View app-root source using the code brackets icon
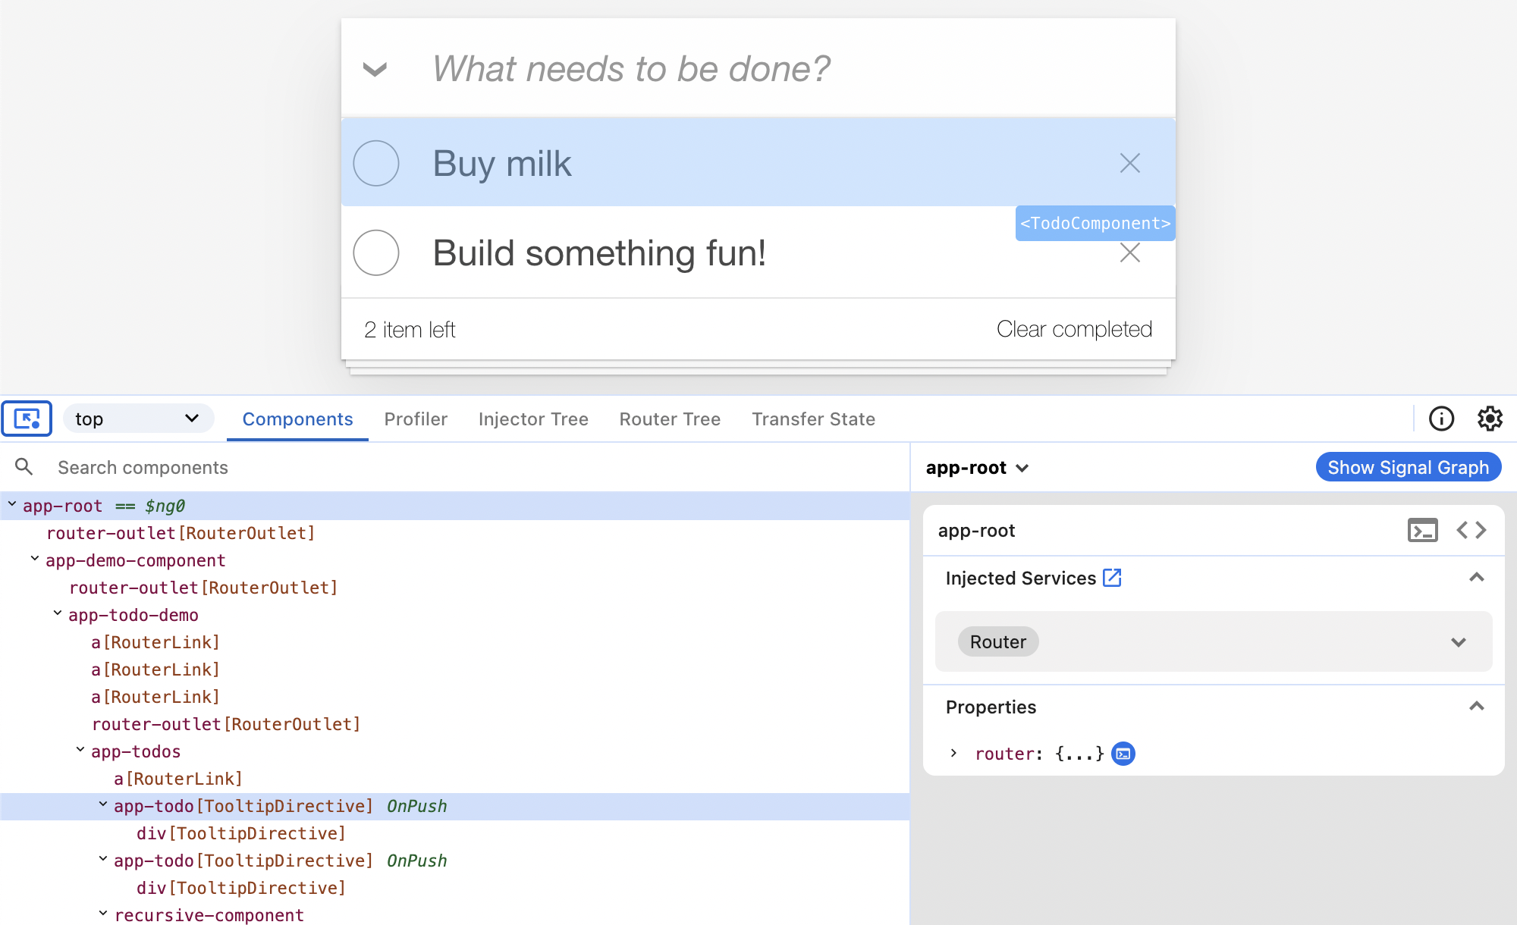This screenshot has height=925, width=1517. click(1471, 530)
